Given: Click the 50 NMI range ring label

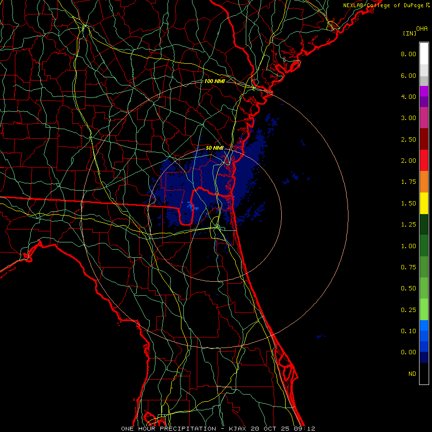Looking at the screenshot, I should [x=215, y=148].
